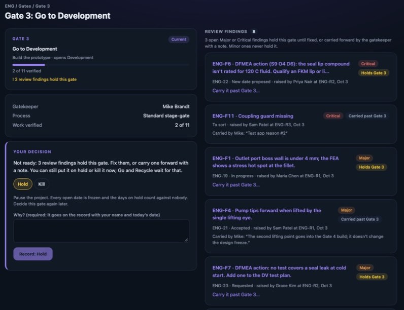404x310 pixels.
Task: Open finding ENG-F1 Outlet port boss wall
Action: coord(276,162)
